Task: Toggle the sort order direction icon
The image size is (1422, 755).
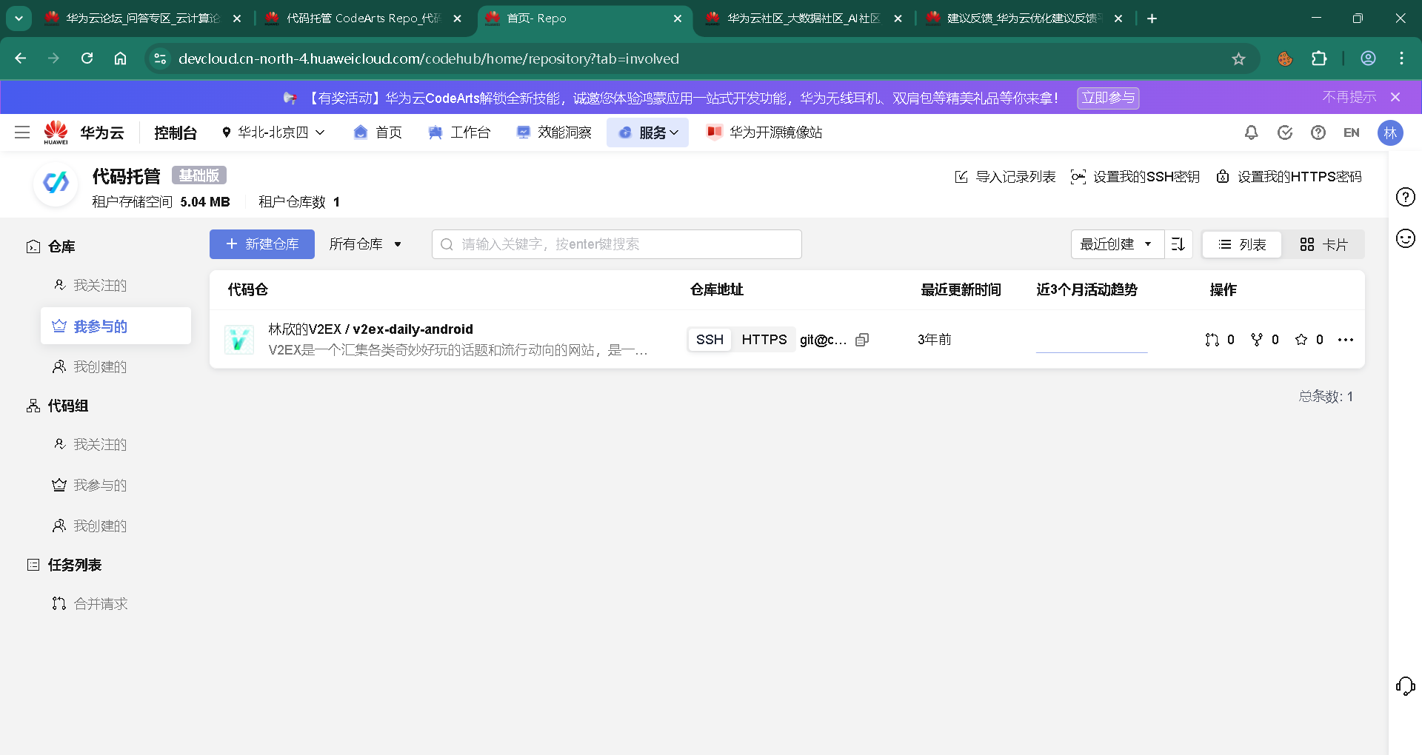Action: pyautogui.click(x=1178, y=244)
